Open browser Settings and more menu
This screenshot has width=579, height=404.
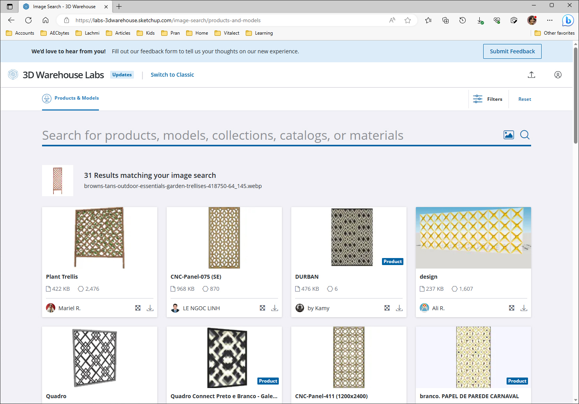[x=549, y=20]
